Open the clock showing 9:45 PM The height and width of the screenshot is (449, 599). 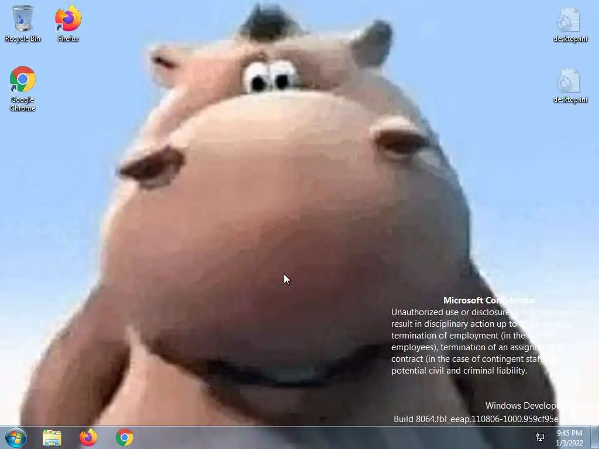[x=569, y=438]
